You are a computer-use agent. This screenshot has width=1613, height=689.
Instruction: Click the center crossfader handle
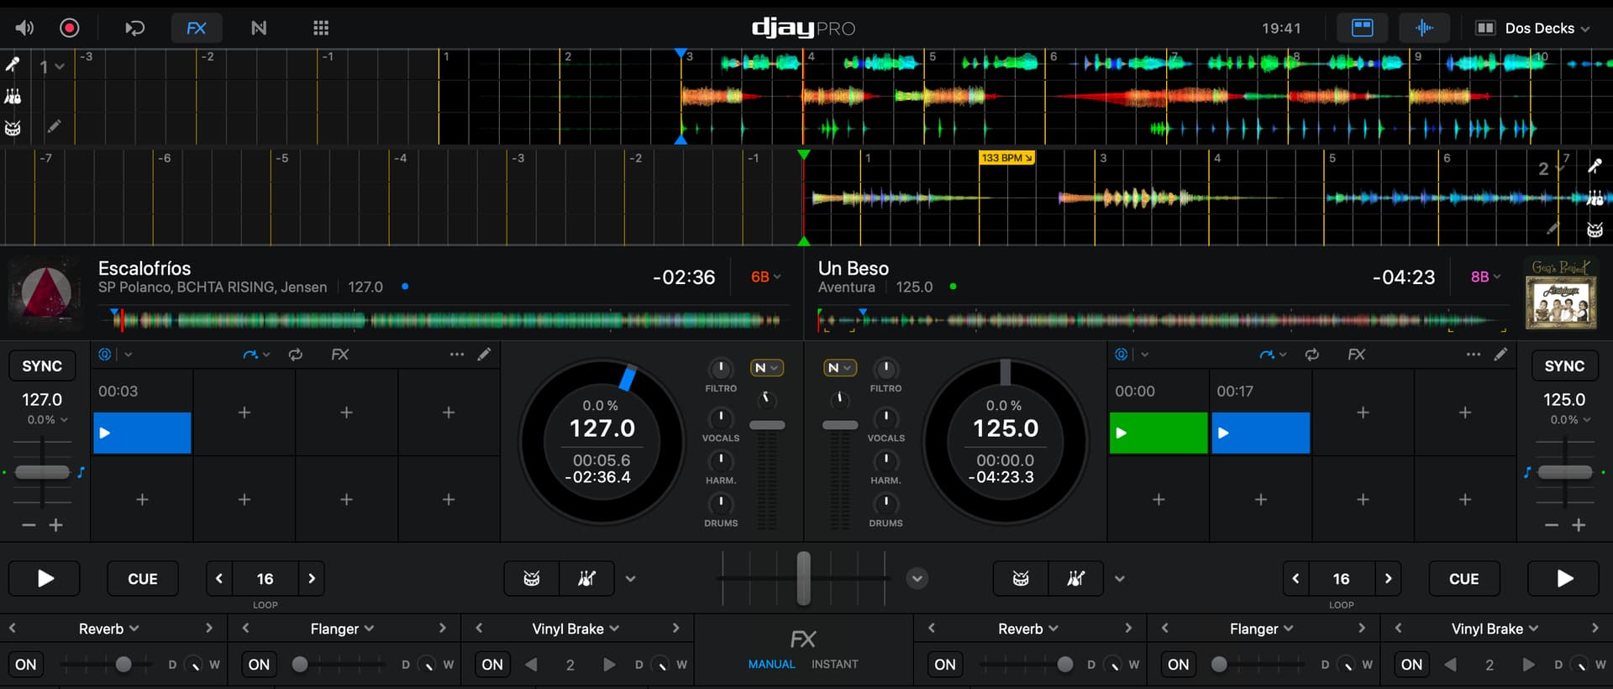pos(804,578)
